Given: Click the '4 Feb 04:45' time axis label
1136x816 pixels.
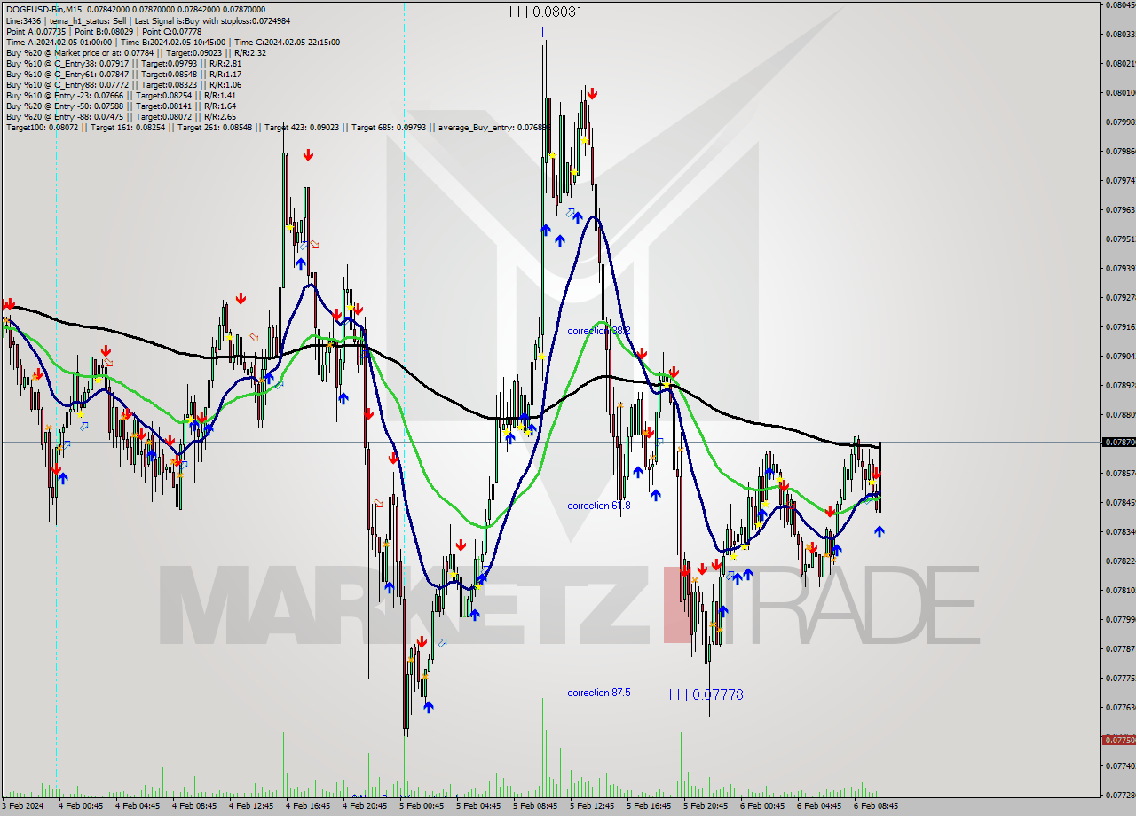Looking at the screenshot, I should [138, 806].
